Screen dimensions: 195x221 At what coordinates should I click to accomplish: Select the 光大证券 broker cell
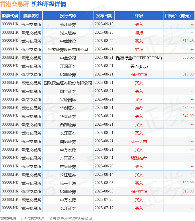(x=68, y=33)
